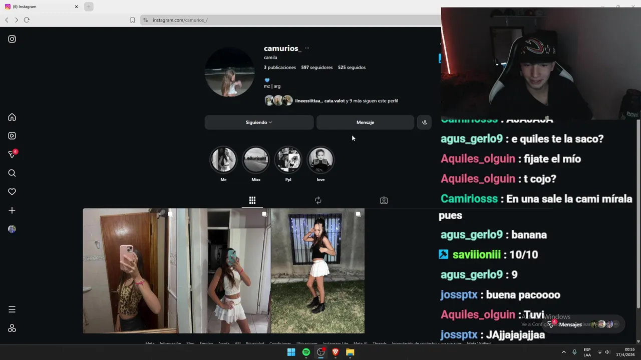Viewport: 641px width, 360px height.
Task: Click chat message 'banana'
Action: click(x=529, y=234)
